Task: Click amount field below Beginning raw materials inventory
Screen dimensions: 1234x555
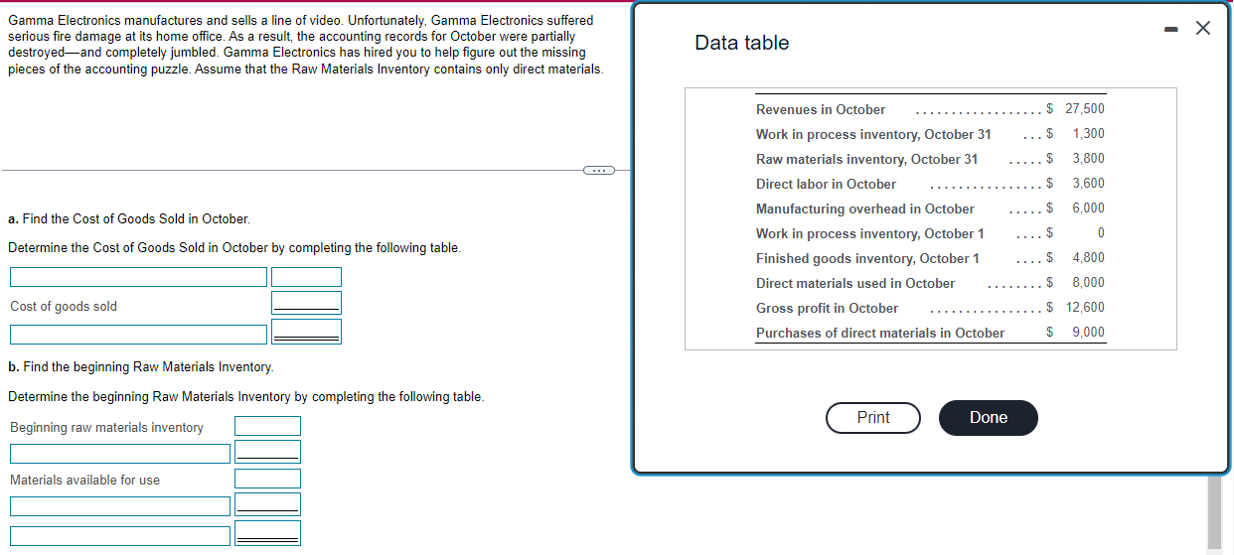Action: [267, 452]
